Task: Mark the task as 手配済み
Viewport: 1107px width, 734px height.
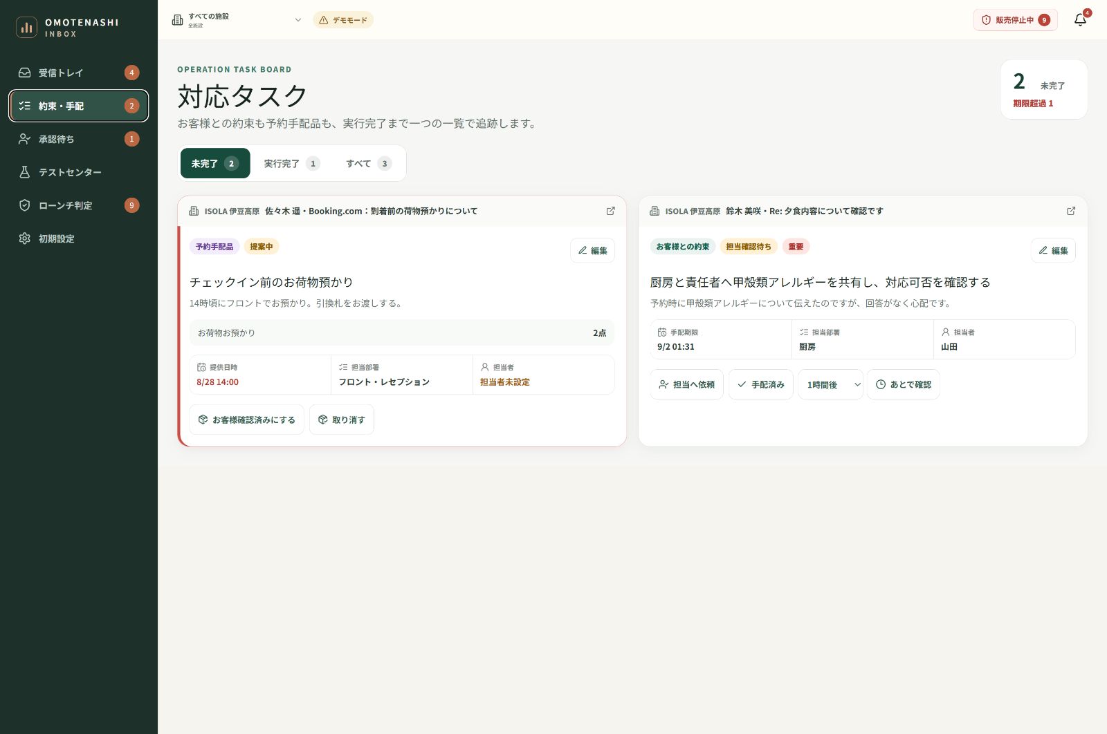Action: (x=761, y=384)
